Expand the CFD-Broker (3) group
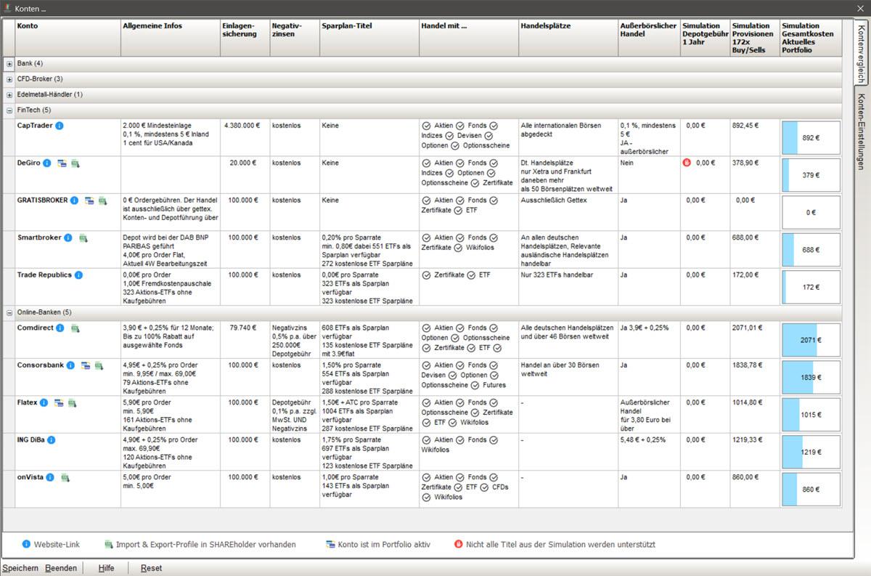 (9, 79)
